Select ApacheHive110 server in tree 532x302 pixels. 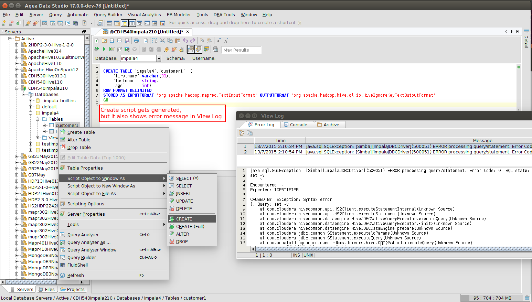[45, 63]
